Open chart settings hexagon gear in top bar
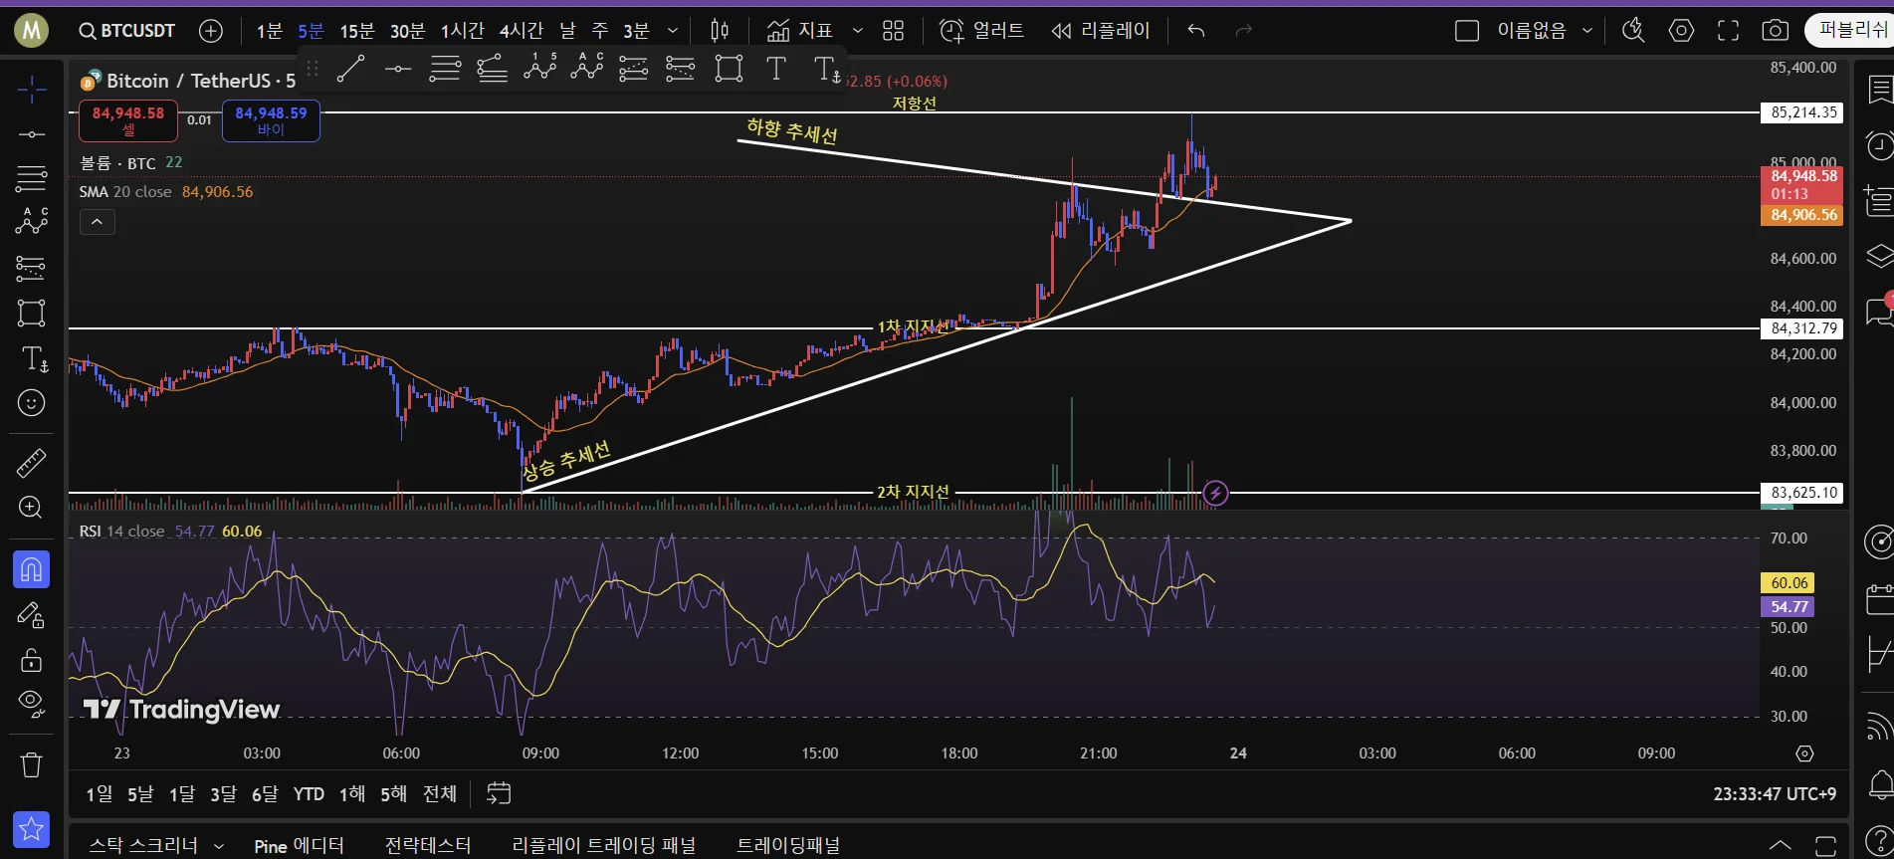 tap(1681, 31)
